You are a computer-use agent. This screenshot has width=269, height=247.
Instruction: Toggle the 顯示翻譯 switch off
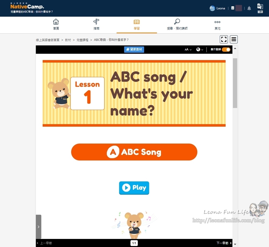pyautogui.click(x=226, y=50)
